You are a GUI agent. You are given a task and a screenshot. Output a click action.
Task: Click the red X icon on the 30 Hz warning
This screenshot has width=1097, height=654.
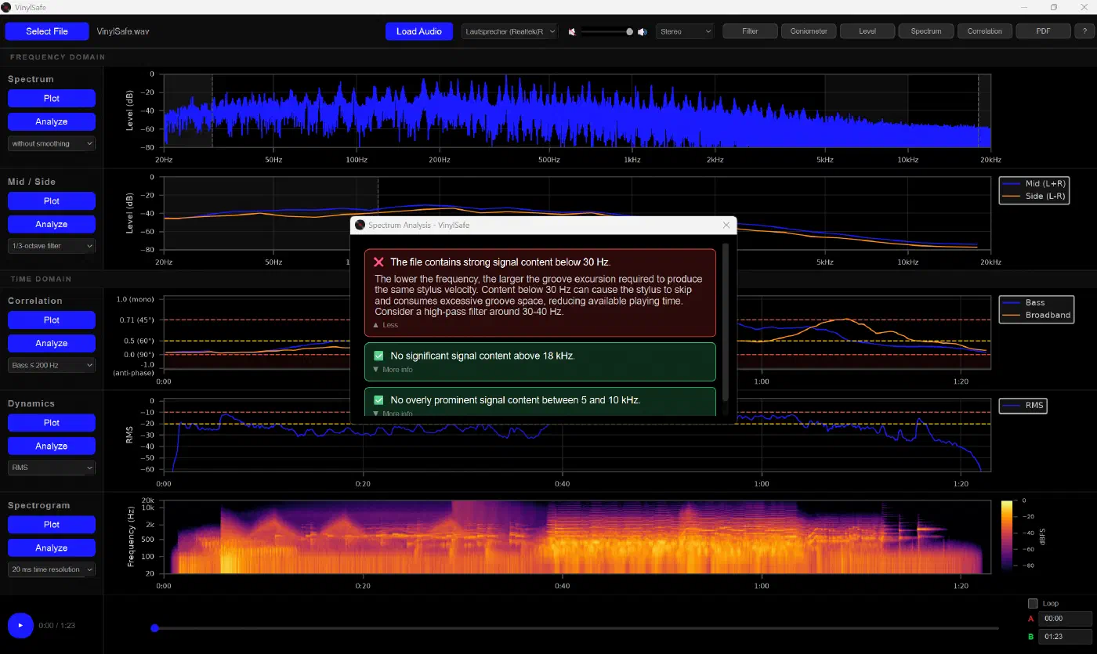tap(378, 262)
